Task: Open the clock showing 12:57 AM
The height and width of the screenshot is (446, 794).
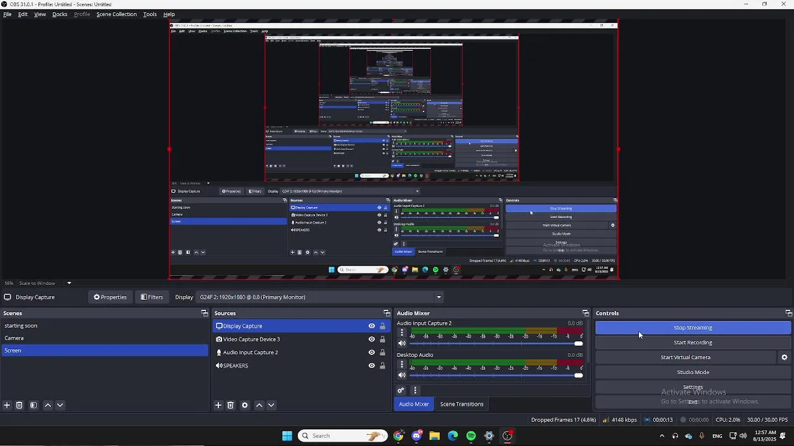Action: 765,435
